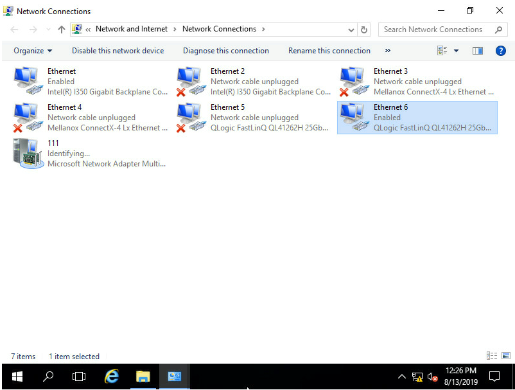Open the Organize dropdown menu

pos(33,51)
